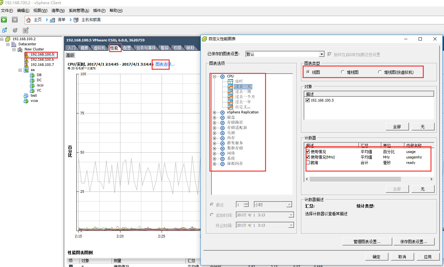Collapse the New Cluster tree node

click(x=14, y=49)
